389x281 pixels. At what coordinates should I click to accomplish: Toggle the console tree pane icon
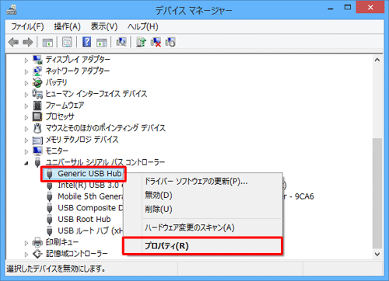(47, 42)
